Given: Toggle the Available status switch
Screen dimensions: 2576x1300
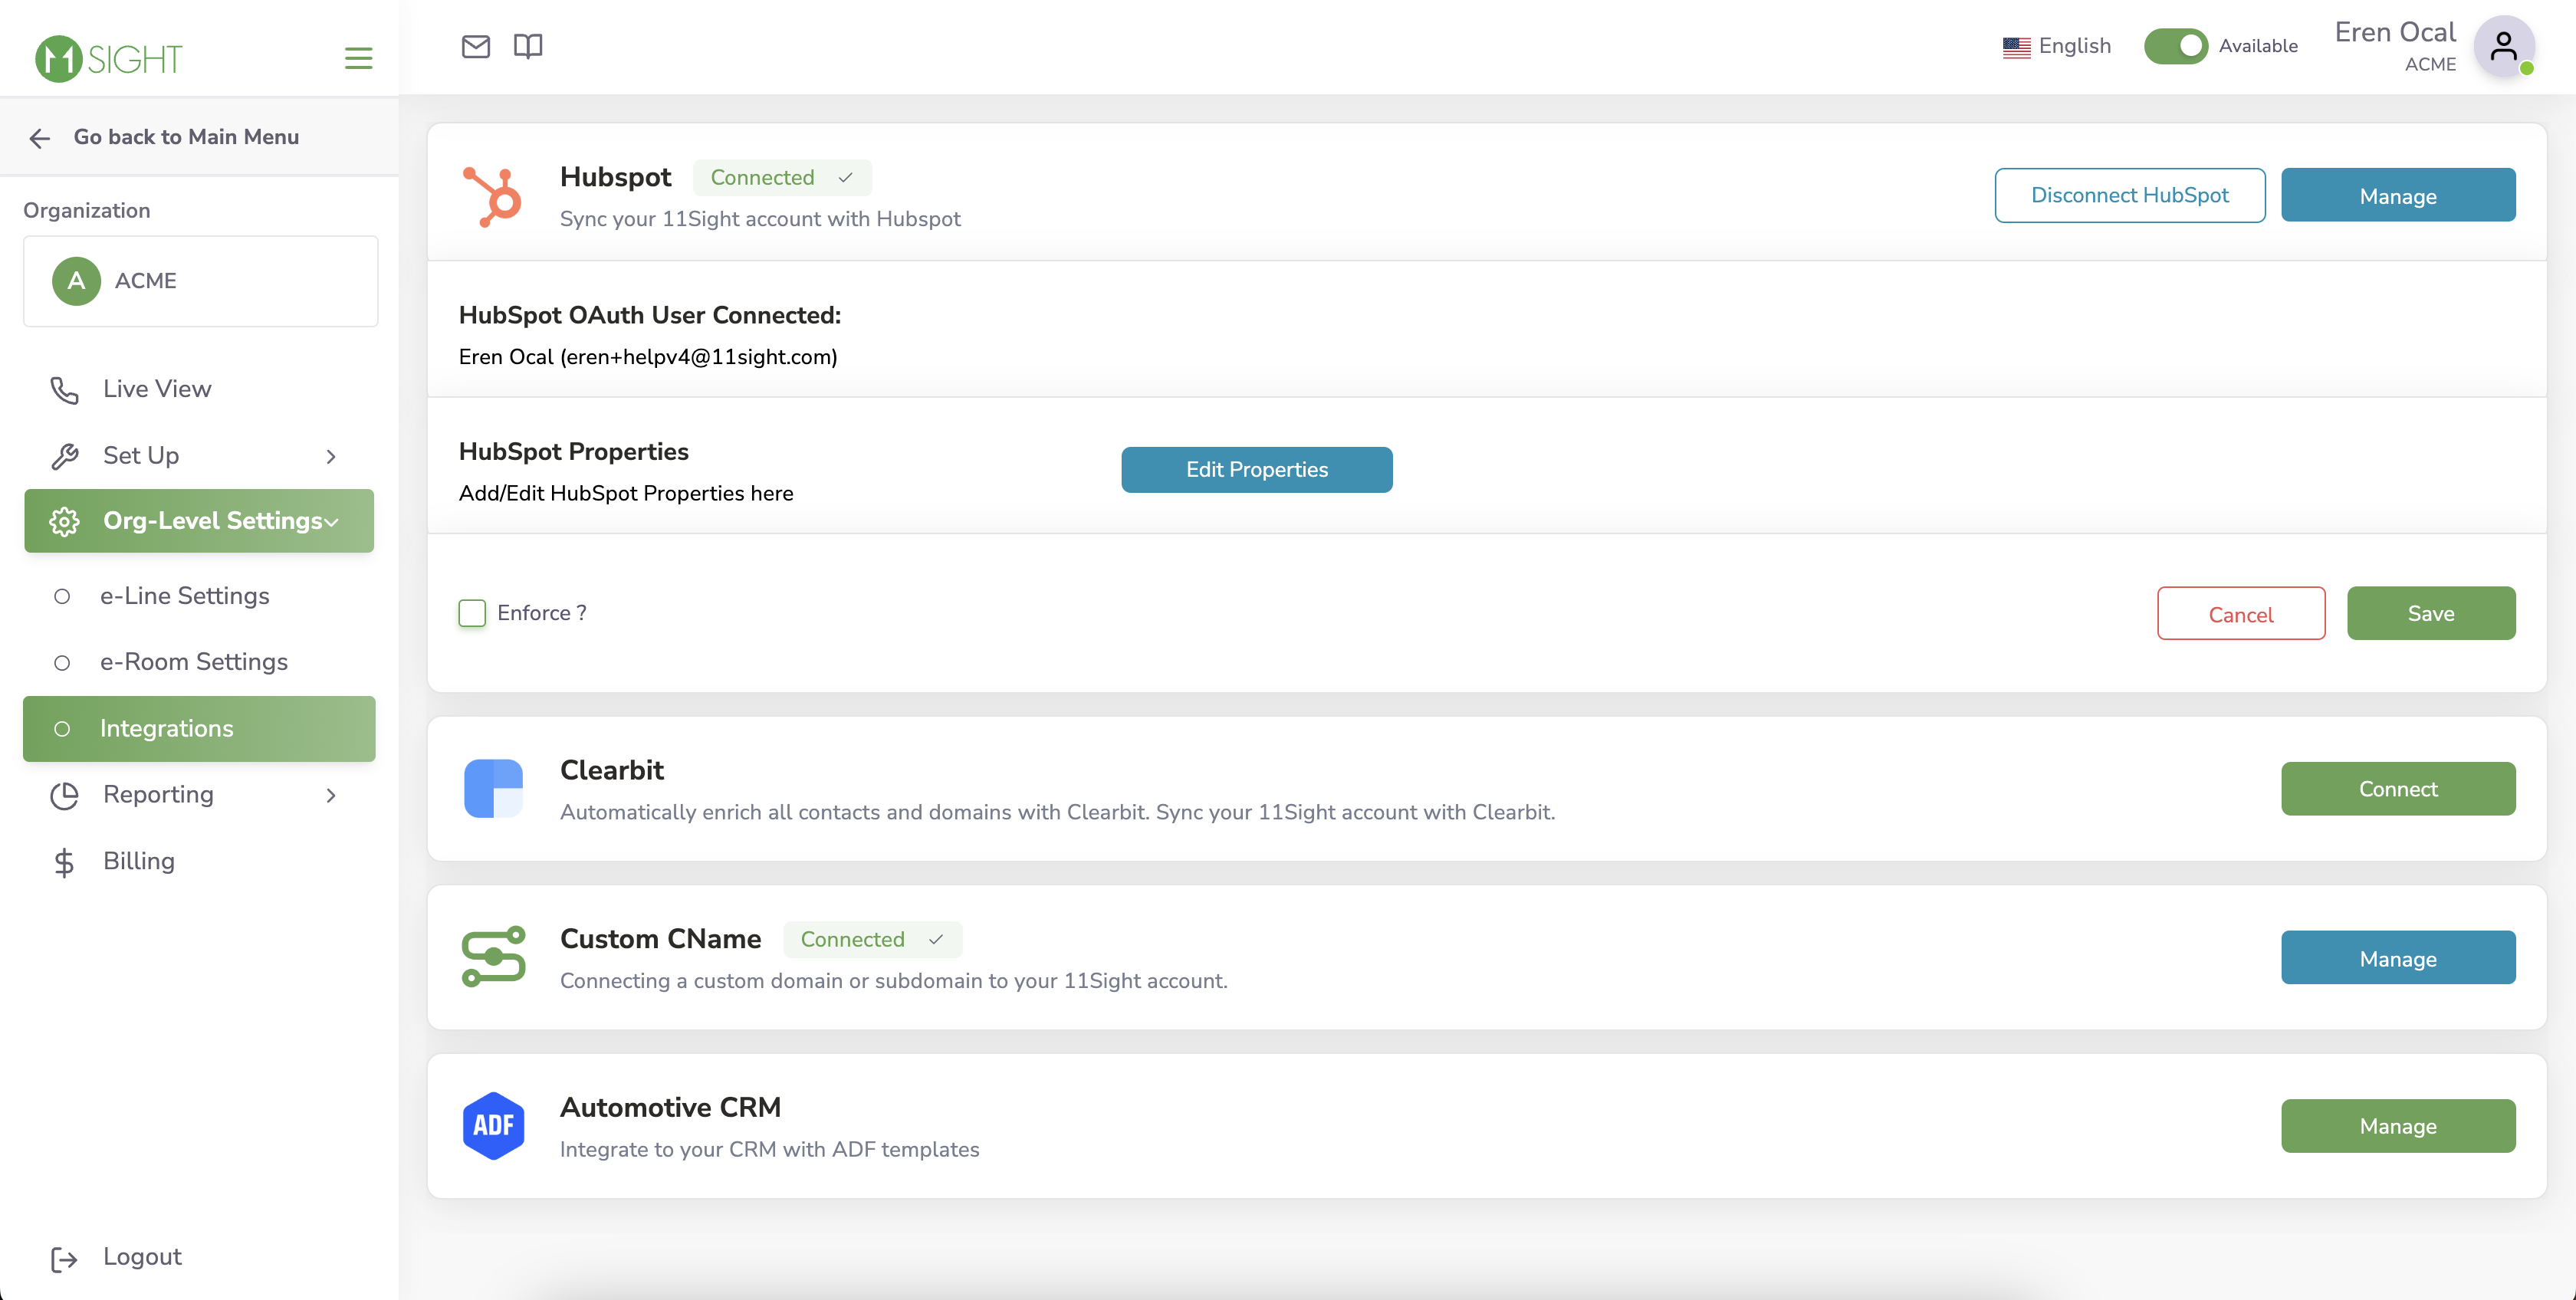Looking at the screenshot, I should tap(2175, 46).
